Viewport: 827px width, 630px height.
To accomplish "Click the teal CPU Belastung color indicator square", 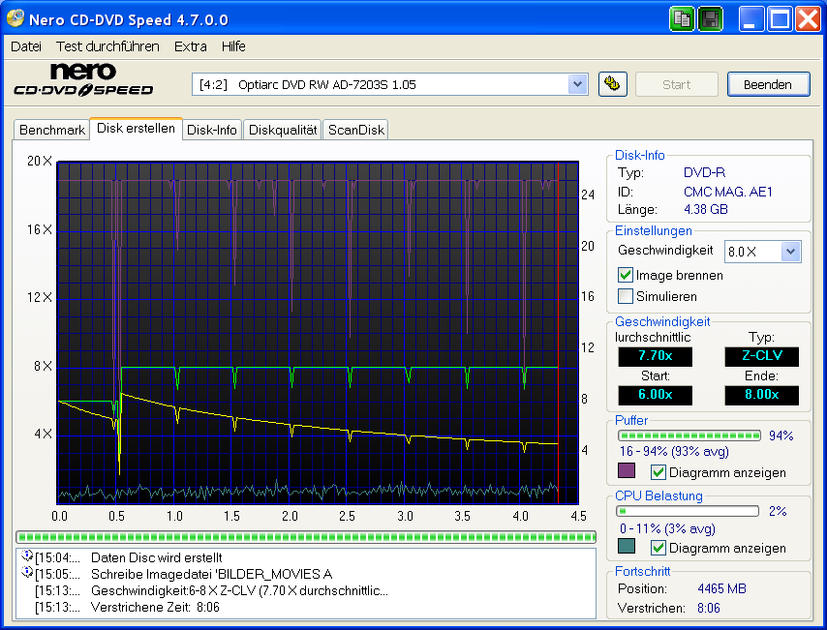I will click(x=628, y=547).
